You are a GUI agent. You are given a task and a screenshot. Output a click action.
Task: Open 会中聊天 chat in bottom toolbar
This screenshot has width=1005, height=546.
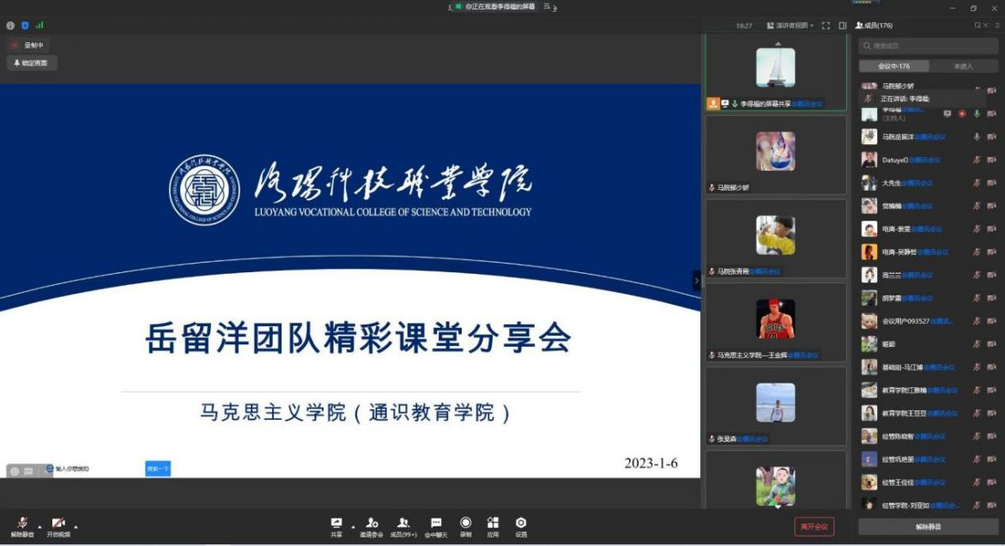click(x=436, y=525)
